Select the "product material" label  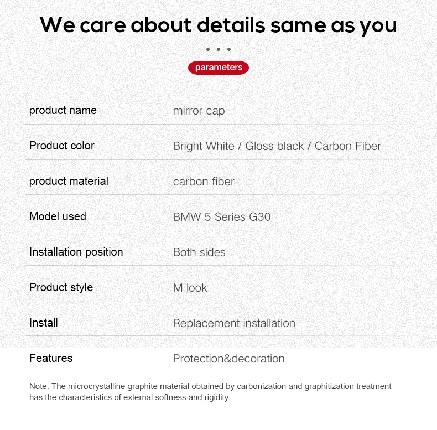click(x=69, y=181)
